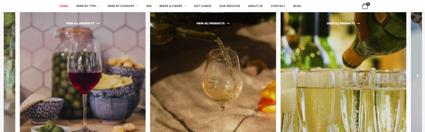Go to the Contact page
The height and width of the screenshot is (132, 425).
click(x=278, y=6)
